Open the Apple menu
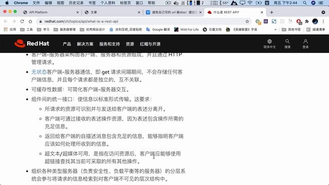The width and height of the screenshot is (329, 185). [x=7, y=3]
